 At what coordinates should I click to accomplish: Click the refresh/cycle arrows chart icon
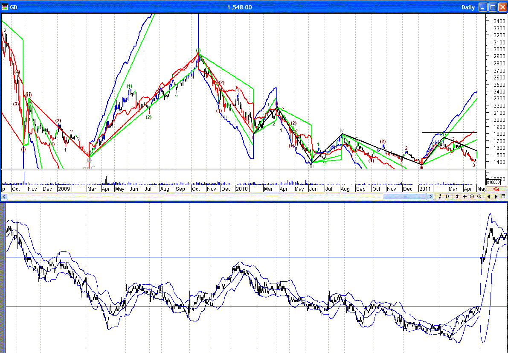pyautogui.click(x=439, y=196)
